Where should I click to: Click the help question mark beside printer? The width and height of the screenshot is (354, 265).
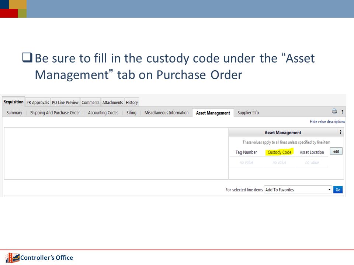click(342, 112)
